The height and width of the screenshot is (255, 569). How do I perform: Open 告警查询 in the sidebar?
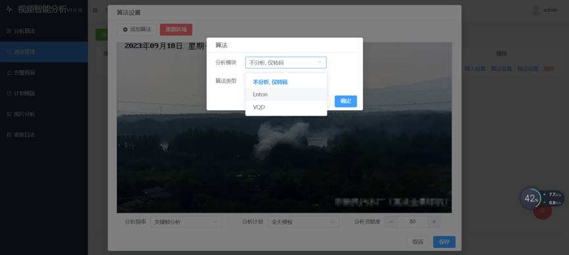point(44,73)
